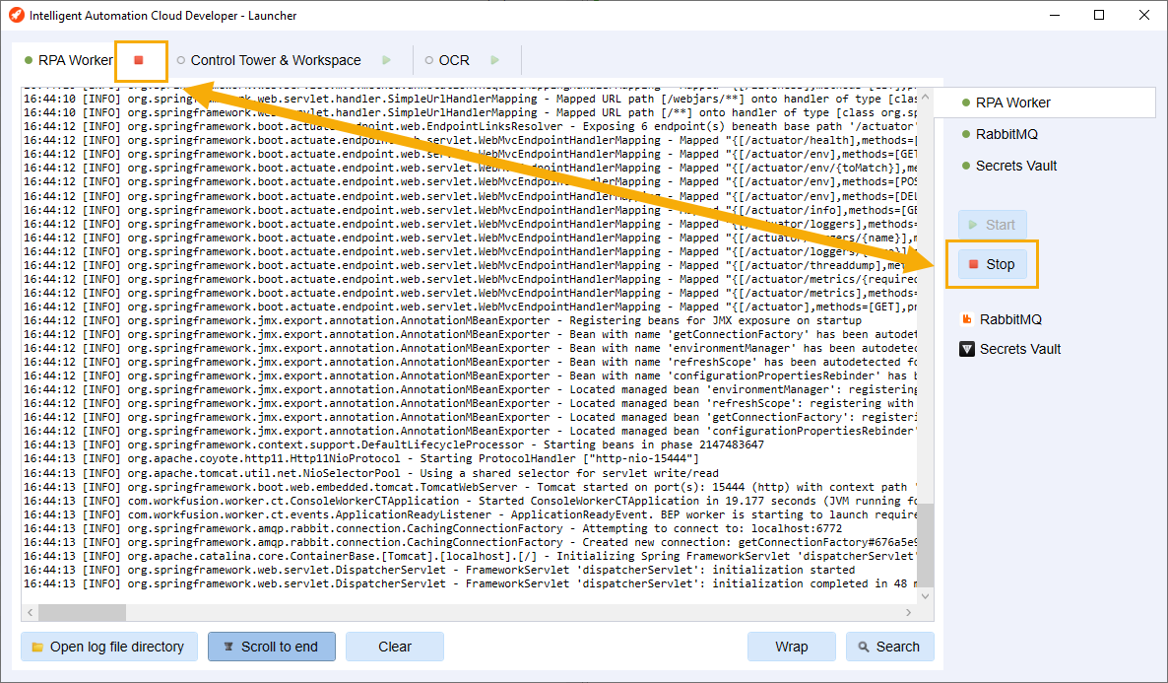Click log line 'Exposing 6 endpoint(s) beneath base path'

click(x=470, y=127)
